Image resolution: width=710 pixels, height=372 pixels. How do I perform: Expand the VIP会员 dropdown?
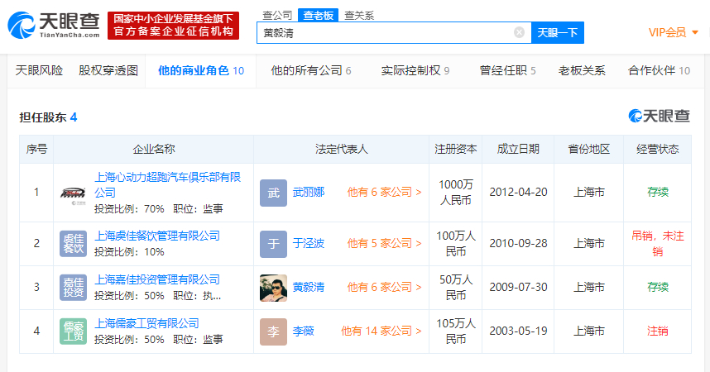tap(673, 32)
